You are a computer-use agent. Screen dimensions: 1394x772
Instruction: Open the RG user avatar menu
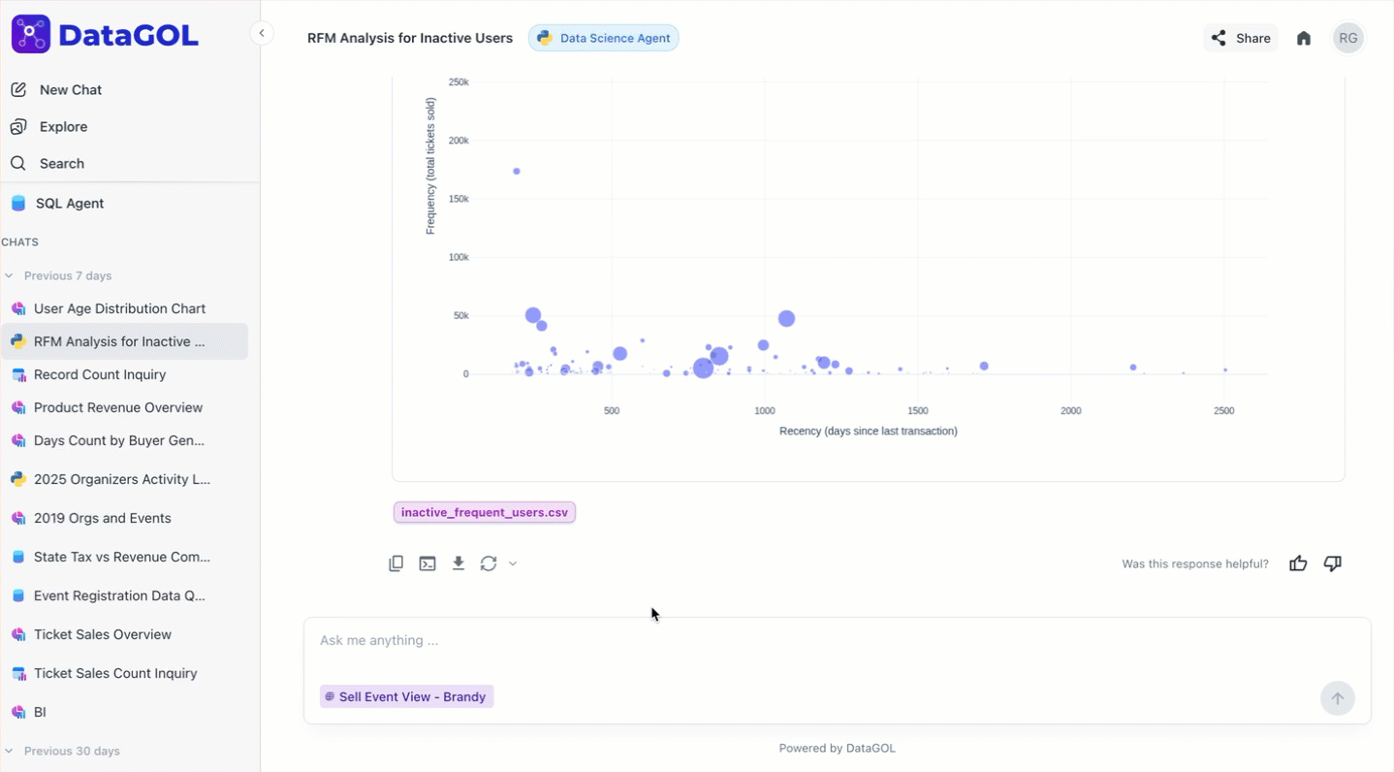point(1347,39)
